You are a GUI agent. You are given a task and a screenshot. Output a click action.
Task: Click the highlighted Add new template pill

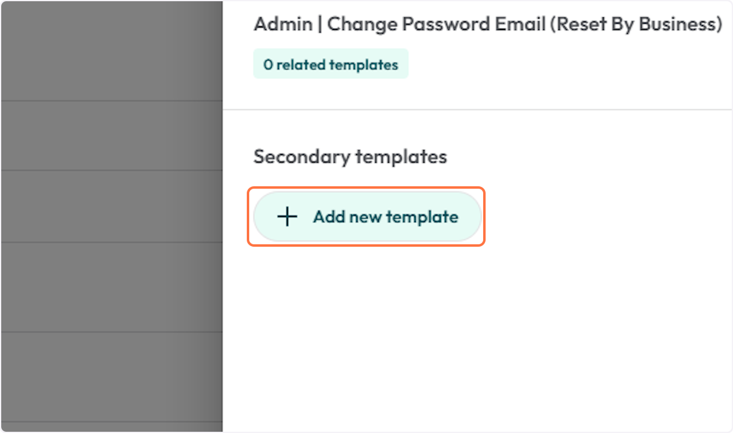point(366,217)
